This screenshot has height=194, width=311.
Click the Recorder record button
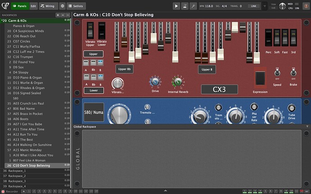click(3, 191)
